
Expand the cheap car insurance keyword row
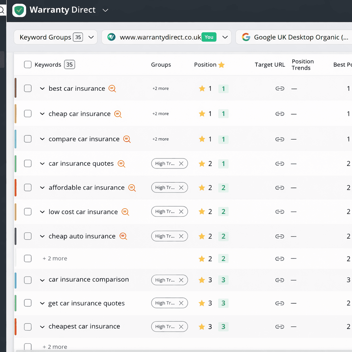tap(42, 114)
